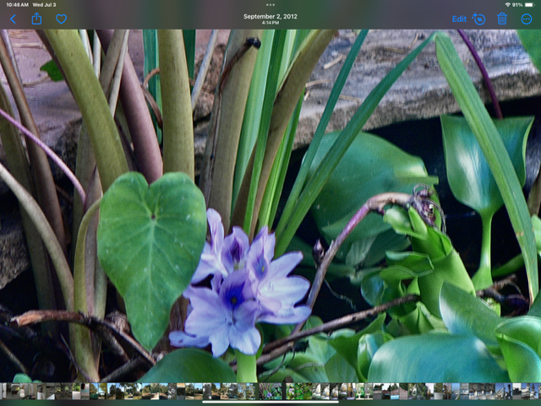The height and width of the screenshot is (406, 541).
Task: Tap the purple flower in the photo
Action: click(x=240, y=288)
